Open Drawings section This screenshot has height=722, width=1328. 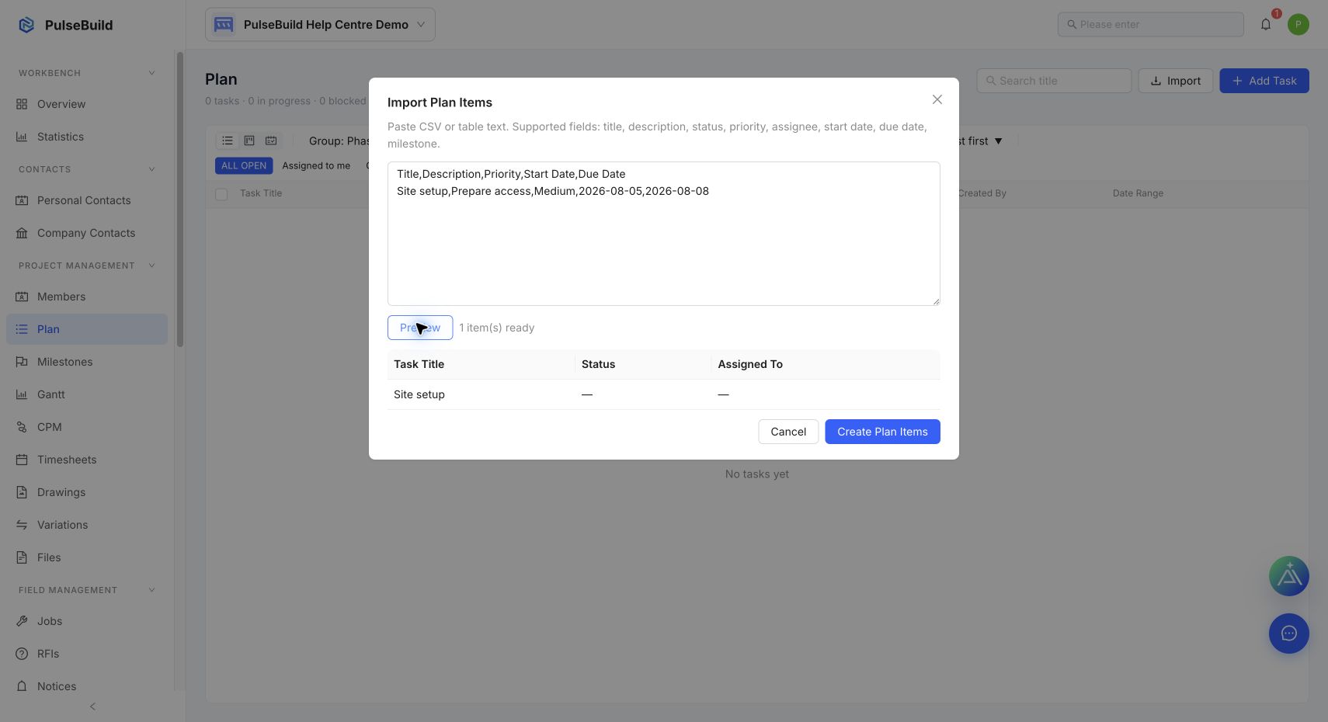coord(87,492)
